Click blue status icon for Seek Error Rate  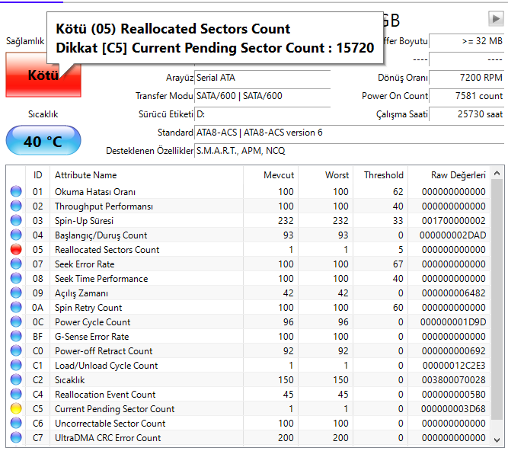click(16, 264)
